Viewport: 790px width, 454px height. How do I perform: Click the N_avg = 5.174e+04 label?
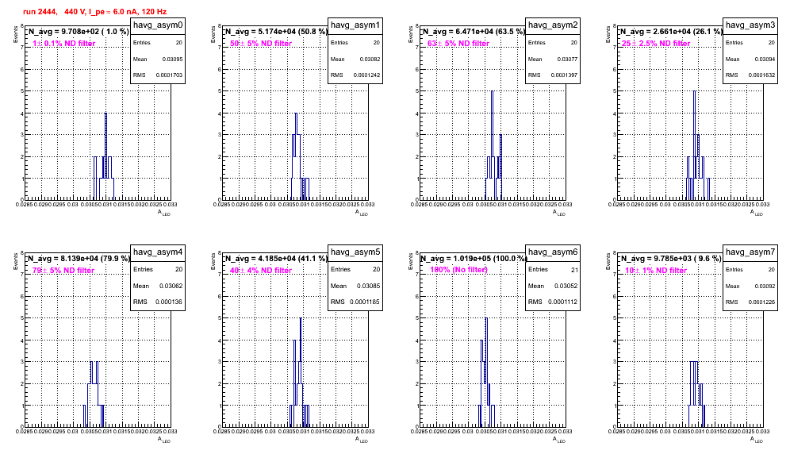pyautogui.click(x=275, y=31)
